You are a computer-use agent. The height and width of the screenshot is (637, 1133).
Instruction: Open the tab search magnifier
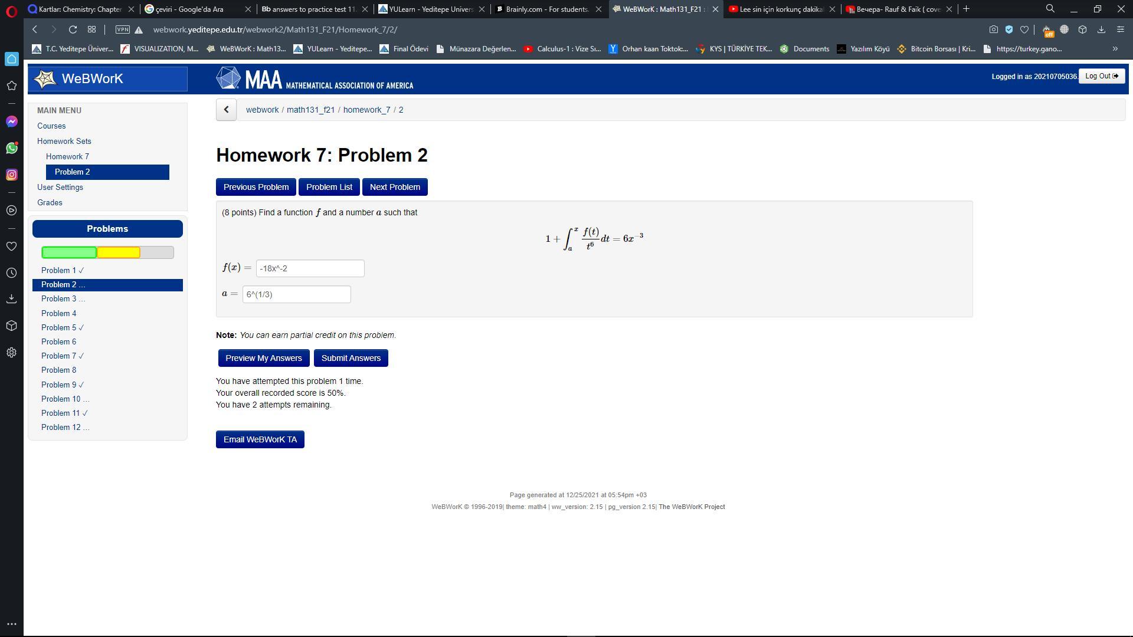point(1050,9)
